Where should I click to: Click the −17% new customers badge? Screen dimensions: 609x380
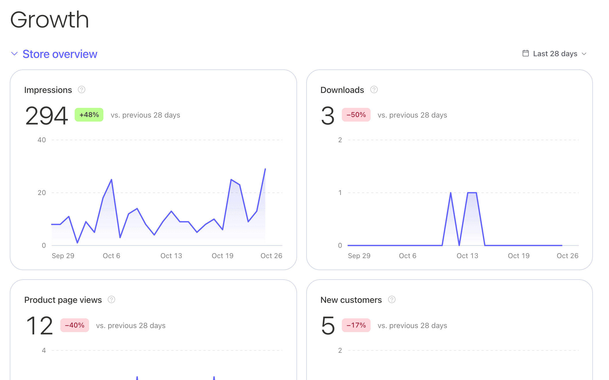coord(356,325)
